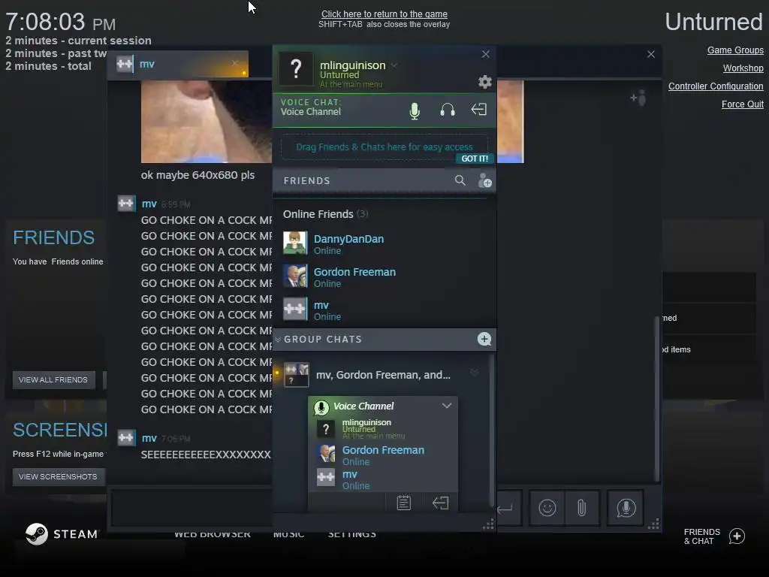The height and width of the screenshot is (577, 769).
Task: Create a new group chat plus icon
Action: tap(484, 339)
